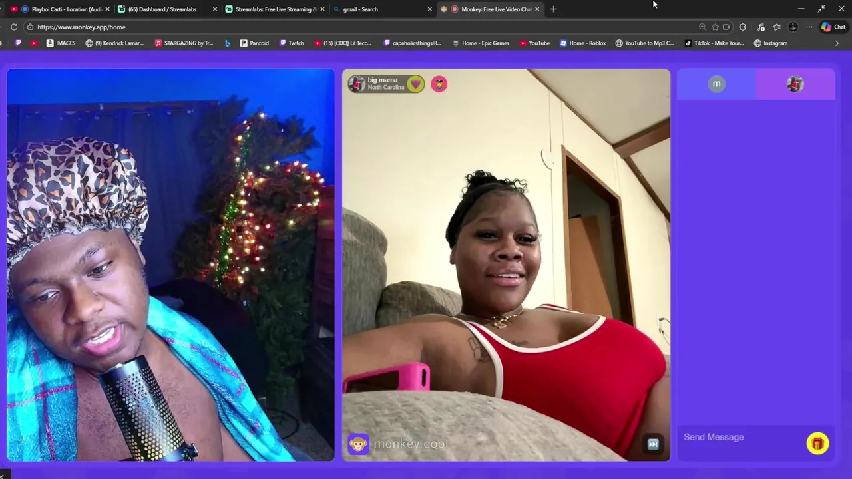Open the Instagram bookmark
The image size is (852, 479).
point(771,43)
